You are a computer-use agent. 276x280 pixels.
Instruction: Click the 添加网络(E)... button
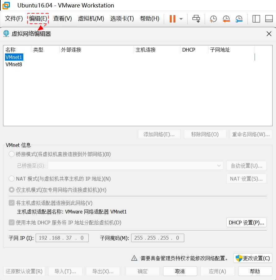pos(159,134)
